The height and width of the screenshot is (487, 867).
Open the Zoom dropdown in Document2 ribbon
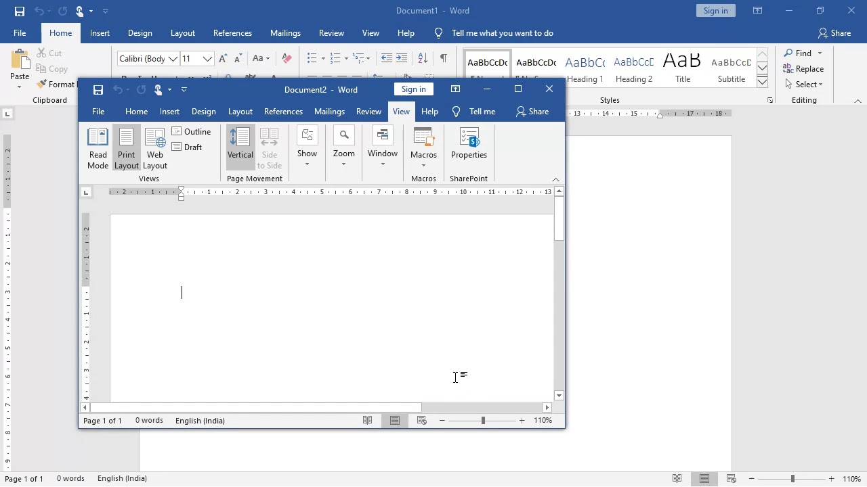[x=344, y=148]
